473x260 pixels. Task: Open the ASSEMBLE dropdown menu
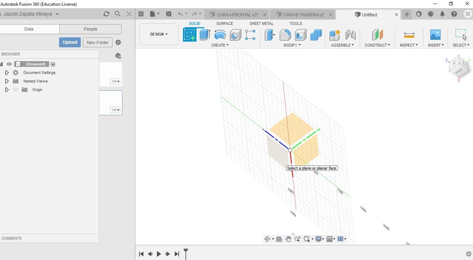point(342,45)
